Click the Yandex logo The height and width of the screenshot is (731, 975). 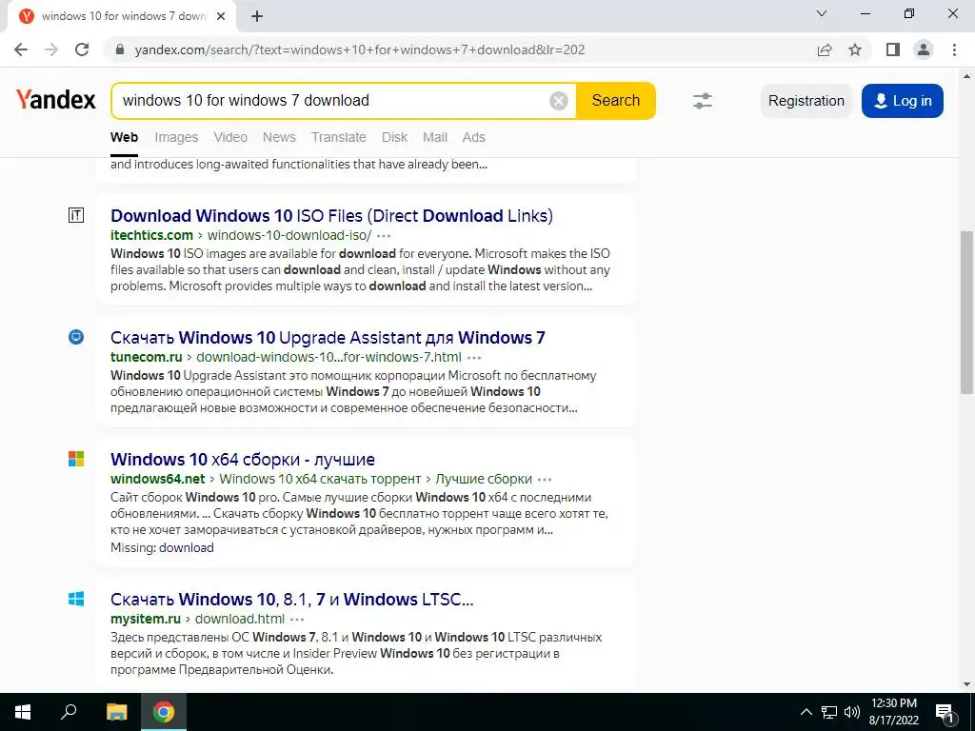(56, 99)
